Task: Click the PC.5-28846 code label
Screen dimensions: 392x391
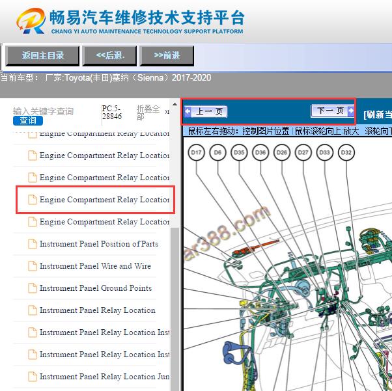Action: pos(112,113)
